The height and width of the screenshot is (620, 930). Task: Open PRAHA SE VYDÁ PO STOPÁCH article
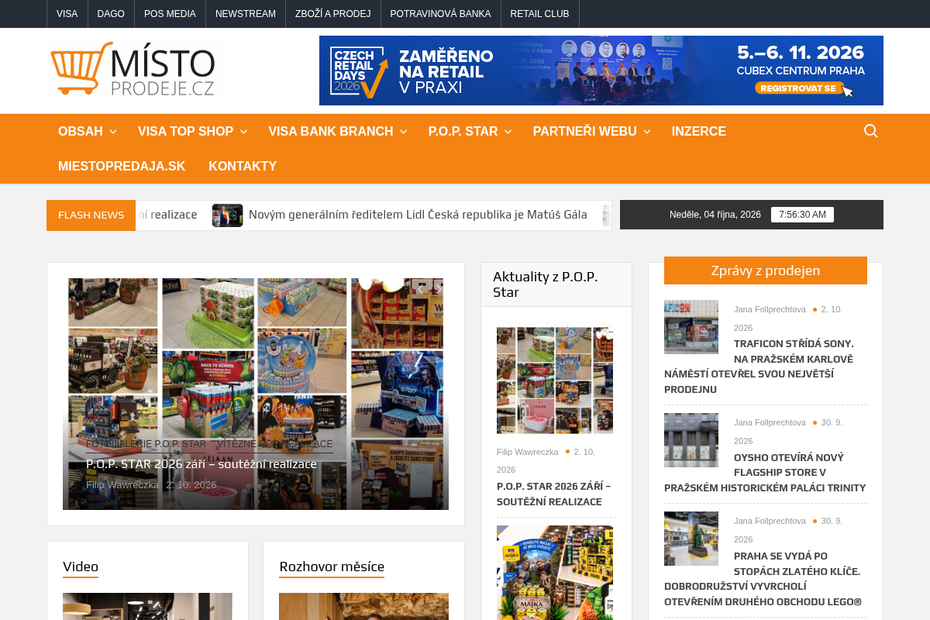pyautogui.click(x=763, y=578)
